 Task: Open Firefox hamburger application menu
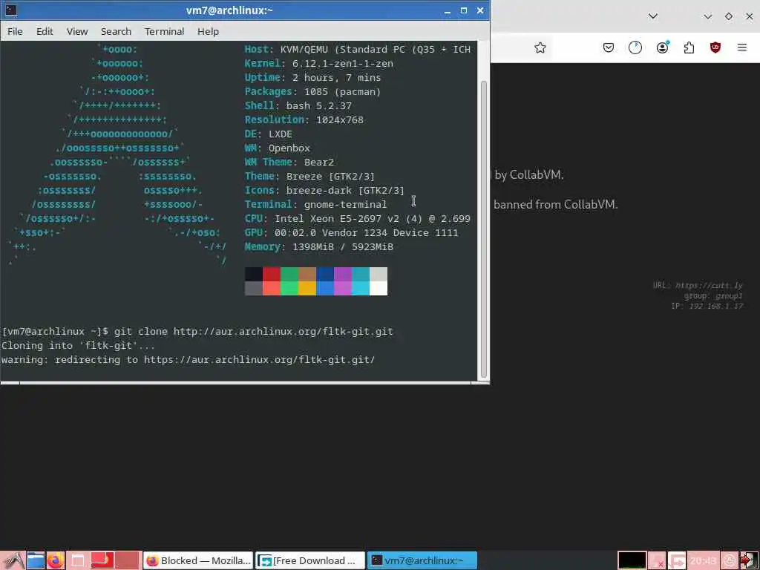[x=741, y=47]
